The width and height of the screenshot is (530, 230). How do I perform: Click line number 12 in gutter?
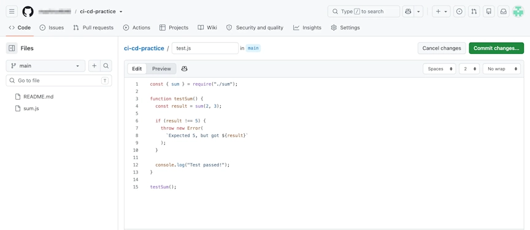coord(136,165)
